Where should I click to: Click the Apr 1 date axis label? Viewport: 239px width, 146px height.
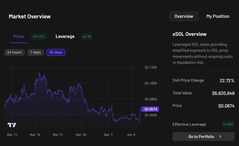[108, 135]
